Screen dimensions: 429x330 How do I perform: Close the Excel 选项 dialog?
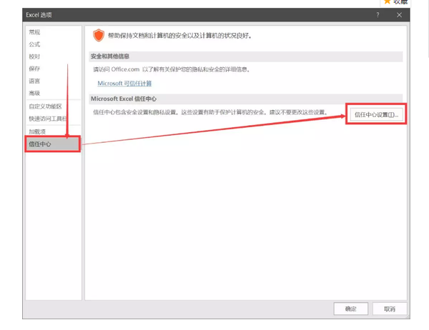[x=399, y=15]
